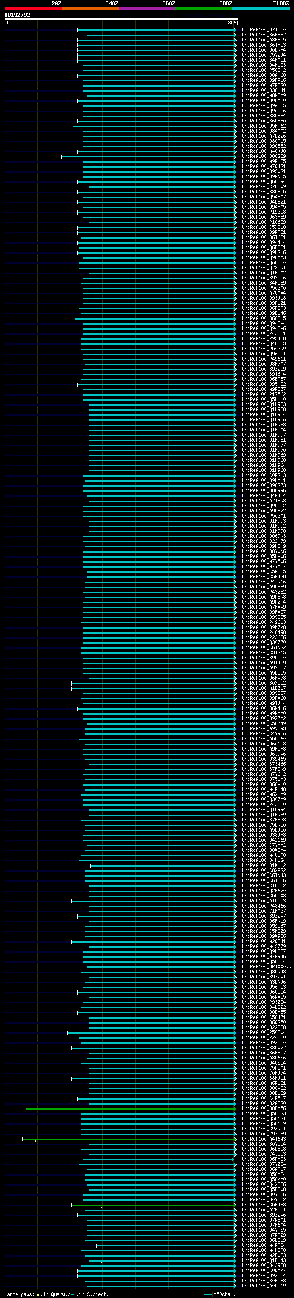Open hit UniRef100_Q0DKY4
Viewport: 294px width, 1298px height.
click(263, 50)
